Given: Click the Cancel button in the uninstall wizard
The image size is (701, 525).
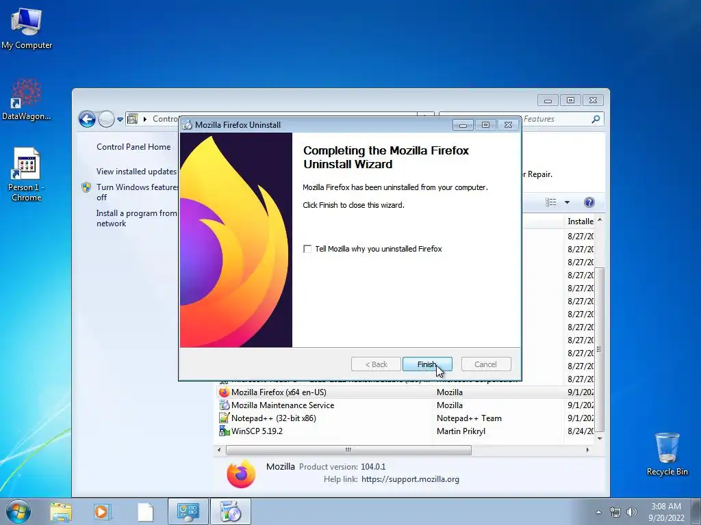Looking at the screenshot, I should 485,364.
